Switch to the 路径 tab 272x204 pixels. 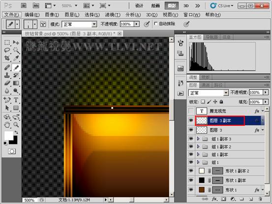218,85
